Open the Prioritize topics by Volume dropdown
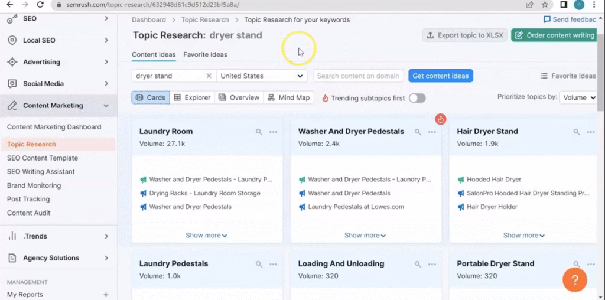This screenshot has height=300, width=605. tap(578, 98)
